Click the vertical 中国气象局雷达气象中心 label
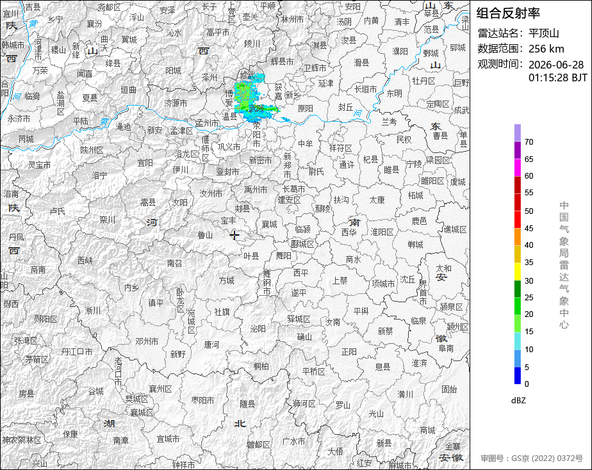The image size is (592, 470). coord(564,265)
